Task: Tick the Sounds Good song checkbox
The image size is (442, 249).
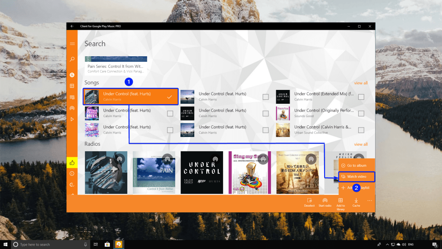Action: [x=361, y=113]
